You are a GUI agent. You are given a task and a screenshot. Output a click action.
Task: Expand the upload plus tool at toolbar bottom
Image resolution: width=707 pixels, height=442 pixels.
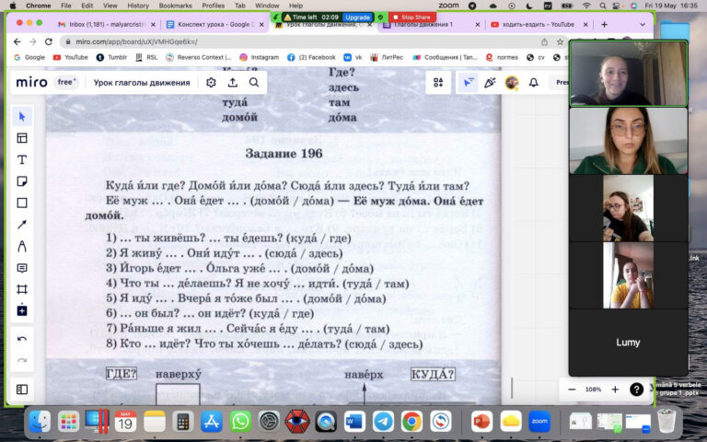[22, 310]
